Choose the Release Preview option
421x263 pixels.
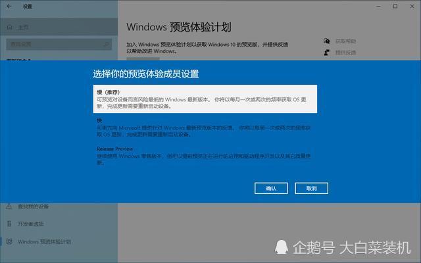pyautogui.click(x=205, y=156)
